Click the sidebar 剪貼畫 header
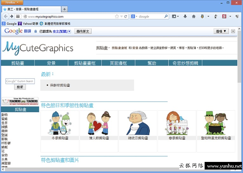 [20, 110]
